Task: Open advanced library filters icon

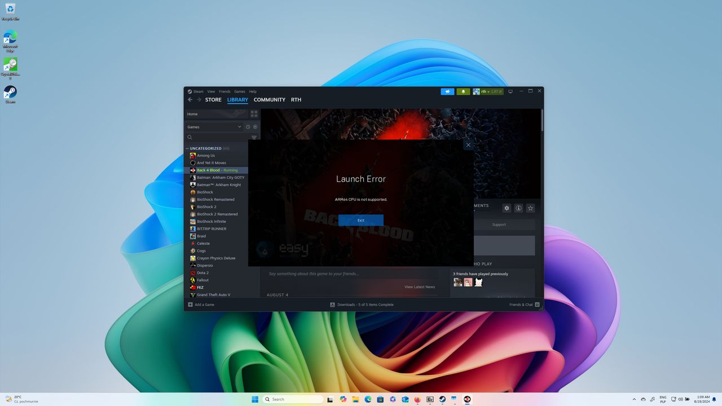Action: pos(254,137)
